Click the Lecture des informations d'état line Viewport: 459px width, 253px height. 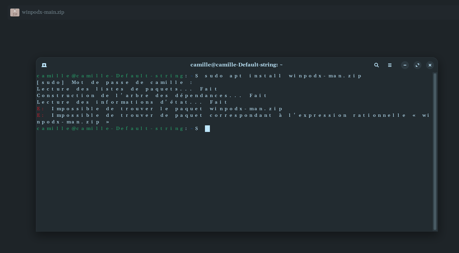pyautogui.click(x=132, y=102)
